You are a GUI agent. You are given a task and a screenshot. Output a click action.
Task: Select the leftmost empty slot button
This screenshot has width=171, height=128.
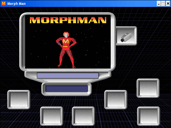coord(19,99)
